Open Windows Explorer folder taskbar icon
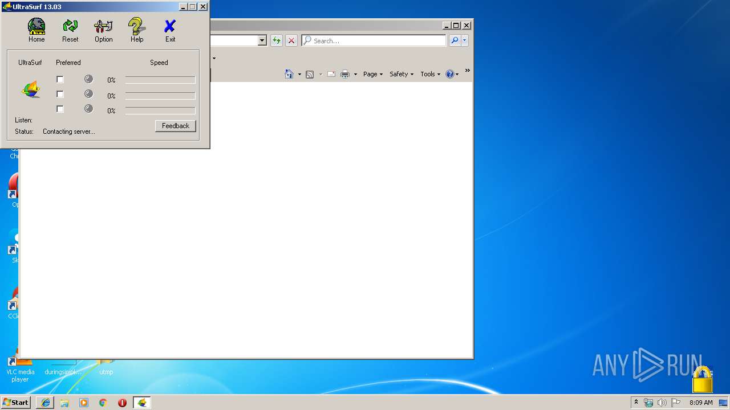The image size is (730, 410). click(x=64, y=403)
